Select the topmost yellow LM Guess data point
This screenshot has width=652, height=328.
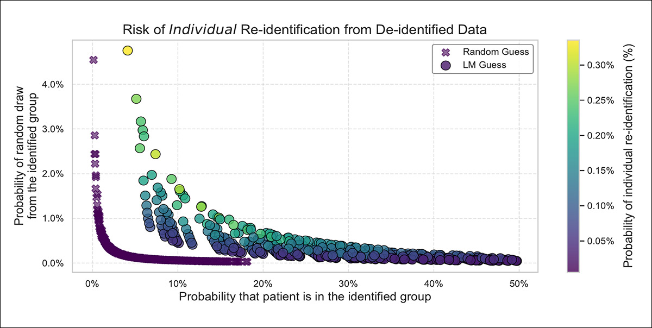tap(128, 51)
